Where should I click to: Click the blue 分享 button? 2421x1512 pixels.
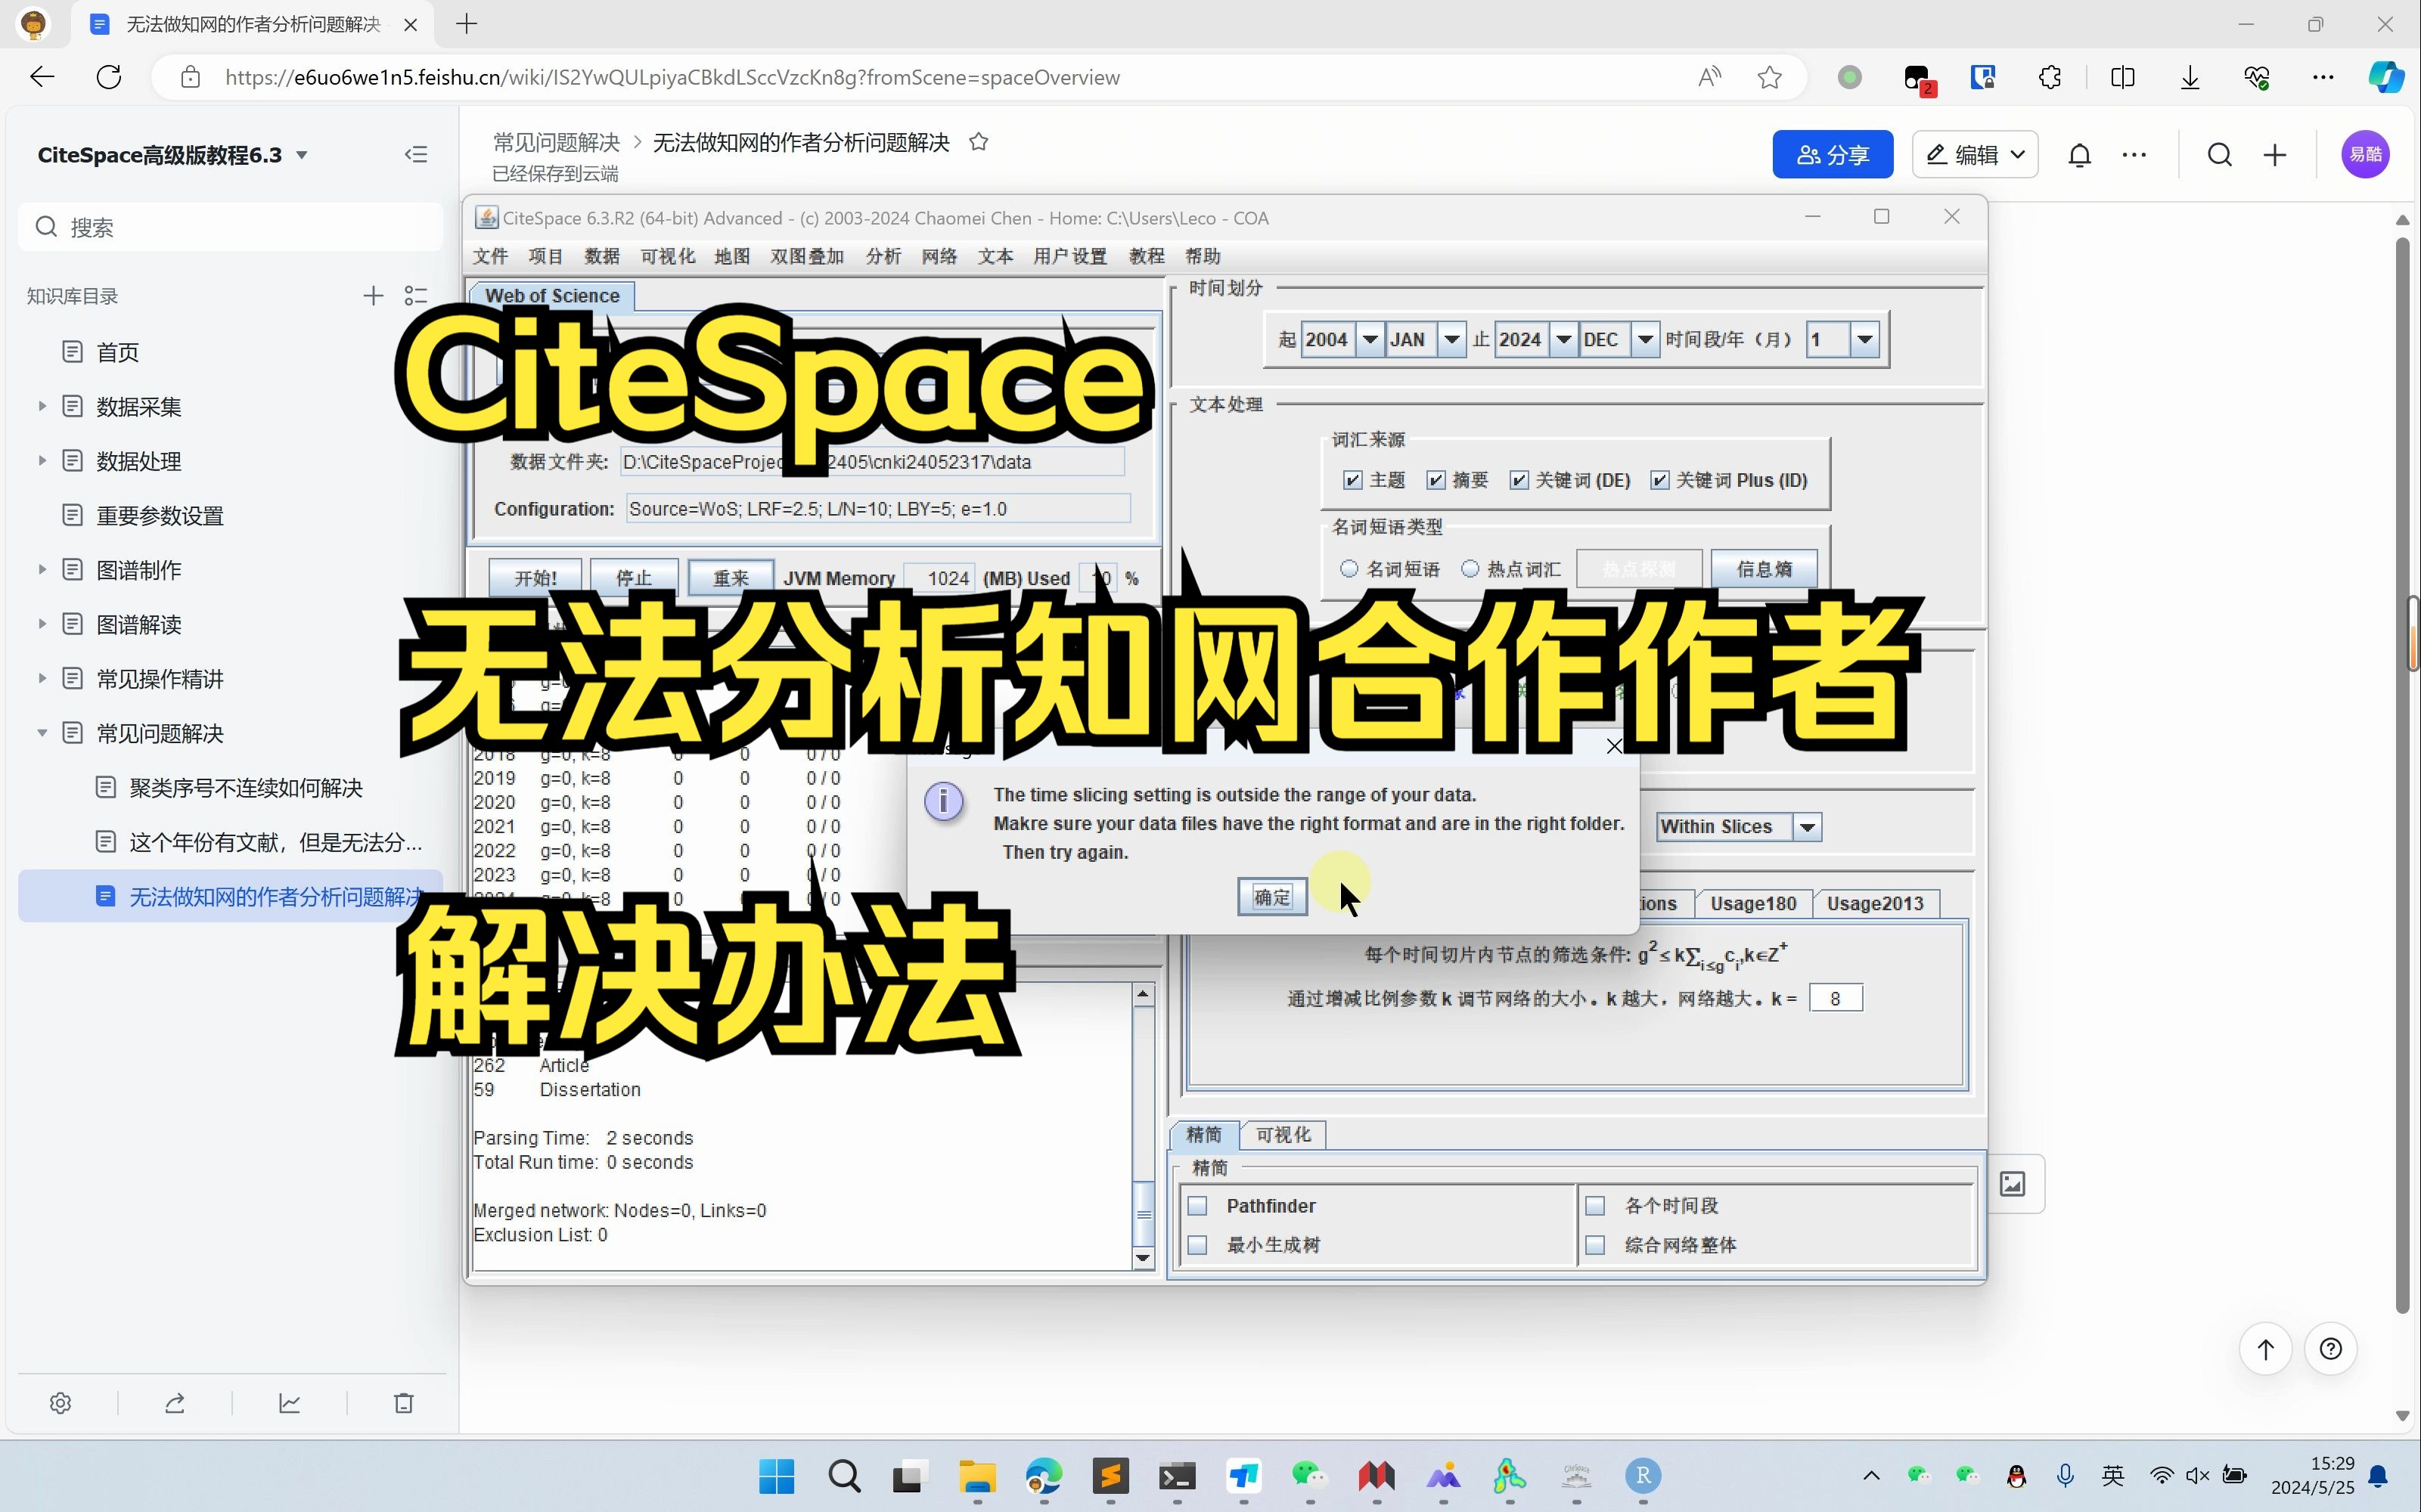(x=1833, y=155)
